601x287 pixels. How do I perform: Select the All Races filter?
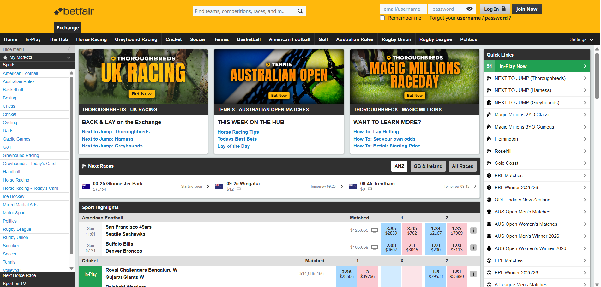click(x=462, y=166)
